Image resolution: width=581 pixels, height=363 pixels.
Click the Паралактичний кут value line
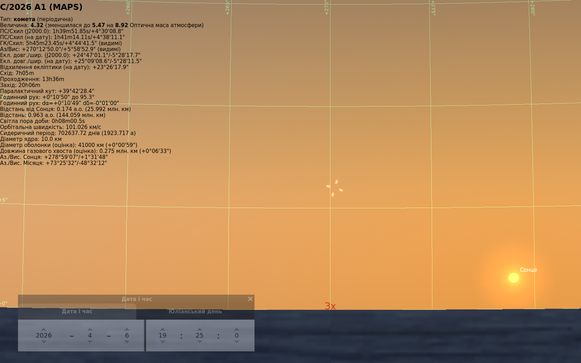coord(47,91)
